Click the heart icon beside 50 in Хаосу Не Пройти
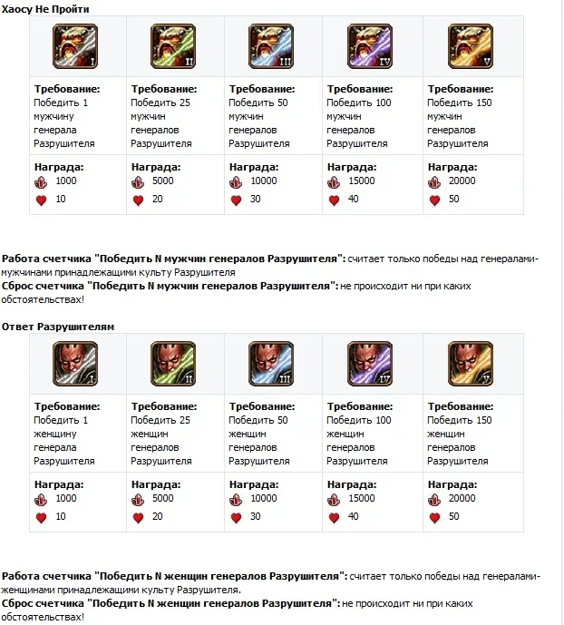This screenshot has height=625, width=564. (434, 200)
